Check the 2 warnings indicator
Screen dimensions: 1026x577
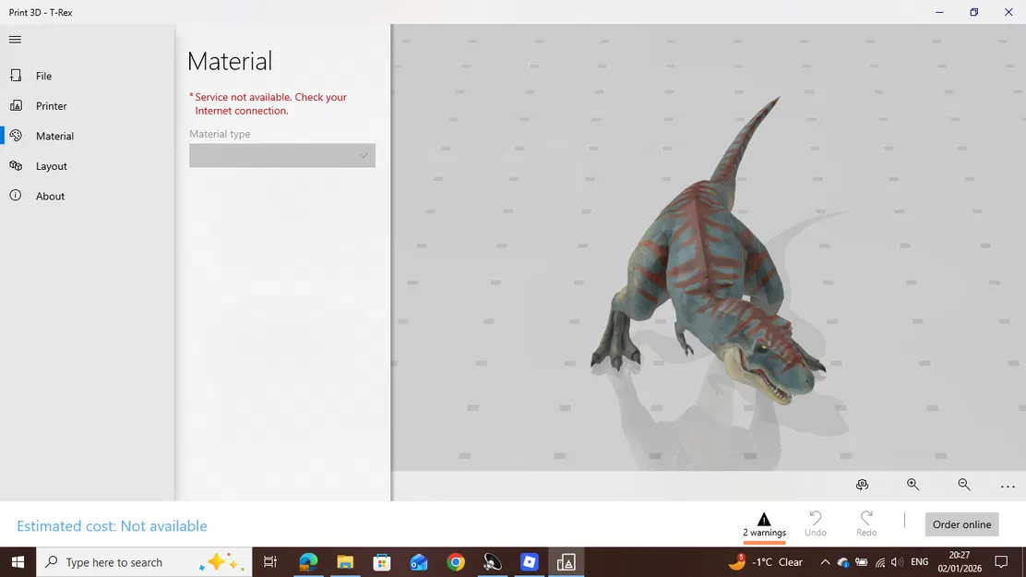[x=764, y=524]
